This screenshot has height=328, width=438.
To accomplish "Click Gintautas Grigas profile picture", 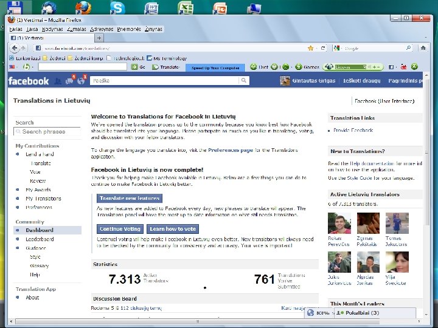I will click(x=285, y=81).
